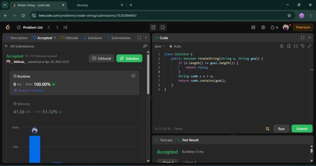The width and height of the screenshot is (316, 166).
Task: Click the curly braces icon
Action: (295, 46)
